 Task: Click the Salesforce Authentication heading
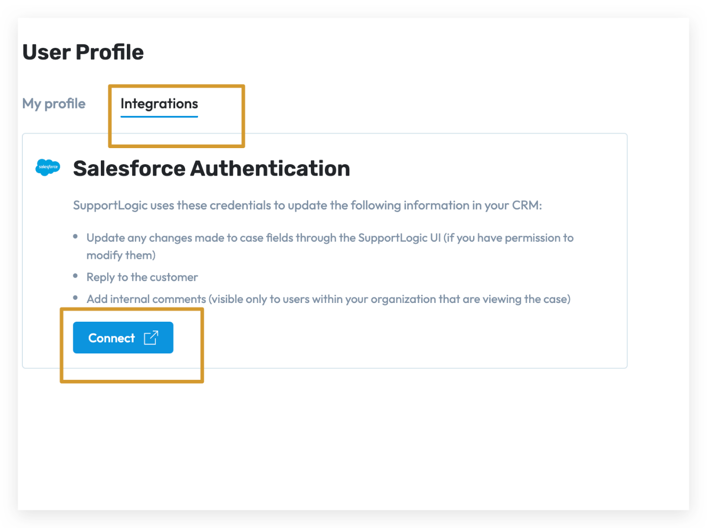click(x=212, y=168)
